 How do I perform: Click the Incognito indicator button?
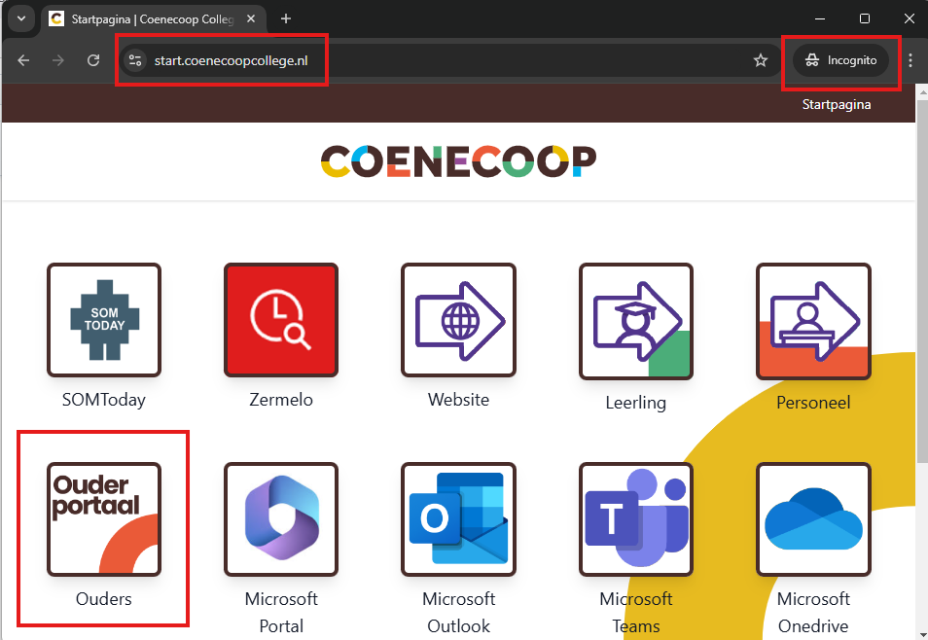[x=840, y=60]
